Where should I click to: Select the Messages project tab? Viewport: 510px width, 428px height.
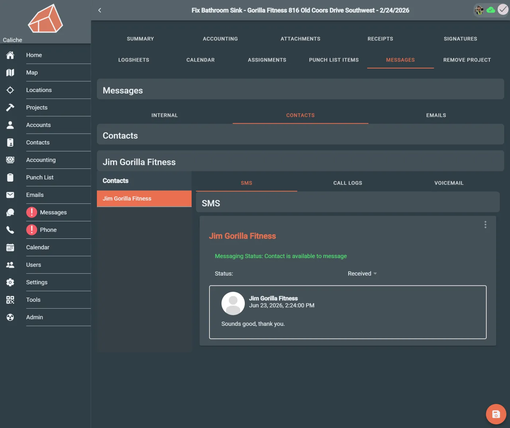[400, 60]
